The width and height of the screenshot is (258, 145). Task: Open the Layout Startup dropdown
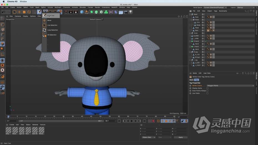tap(246, 7)
